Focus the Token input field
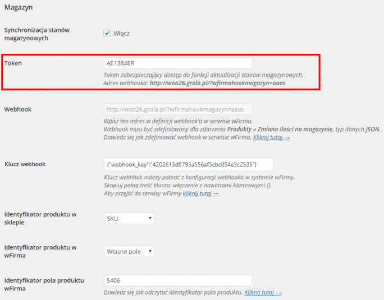The width and height of the screenshot is (384, 300). (178, 63)
